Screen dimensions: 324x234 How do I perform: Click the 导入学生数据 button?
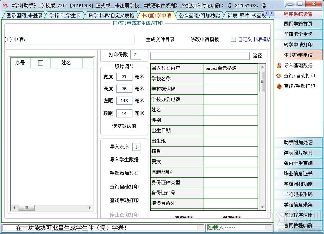(124, 159)
